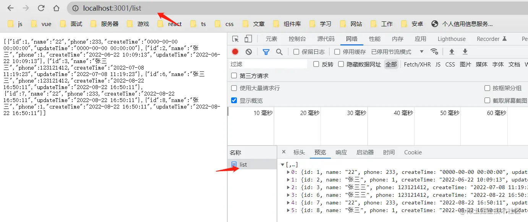The image size is (528, 222).
Task: Select the 全部 request type filter
Action: pos(391,64)
